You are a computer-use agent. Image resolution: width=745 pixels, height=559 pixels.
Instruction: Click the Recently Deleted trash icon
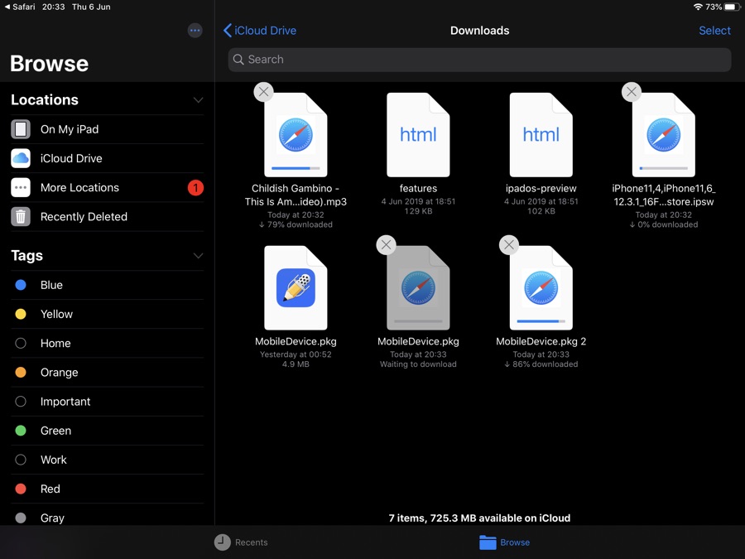[21, 217]
